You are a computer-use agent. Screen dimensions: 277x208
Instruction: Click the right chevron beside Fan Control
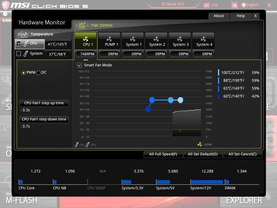click(x=88, y=25)
